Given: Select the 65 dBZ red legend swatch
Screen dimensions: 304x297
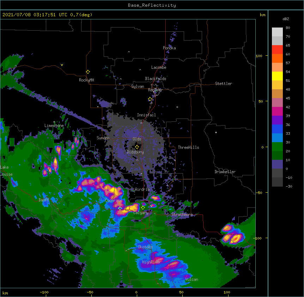Looking at the screenshot, I should coord(277,50).
